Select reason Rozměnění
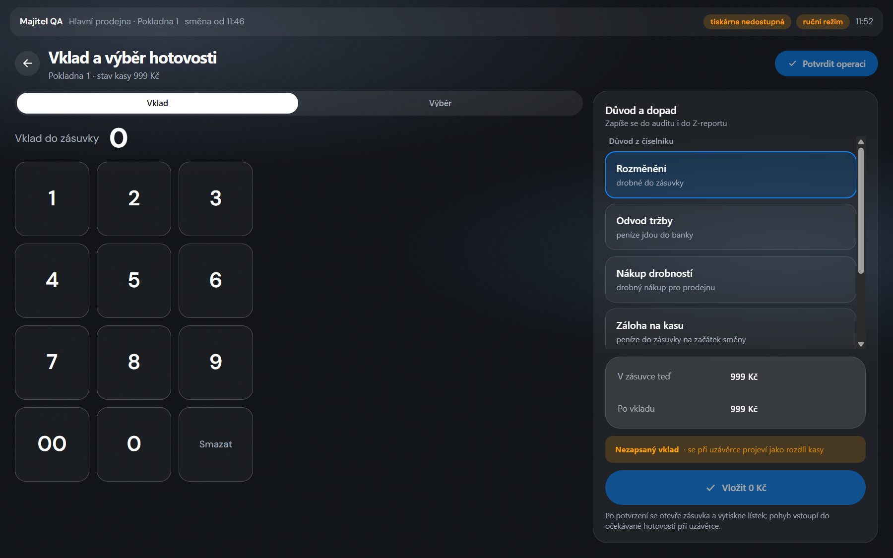Screen dimensions: 893x558 pos(730,175)
